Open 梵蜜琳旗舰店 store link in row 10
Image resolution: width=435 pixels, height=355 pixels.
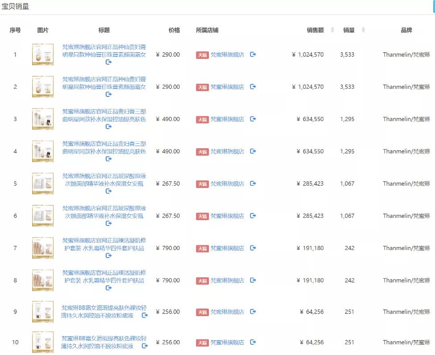coord(227,342)
